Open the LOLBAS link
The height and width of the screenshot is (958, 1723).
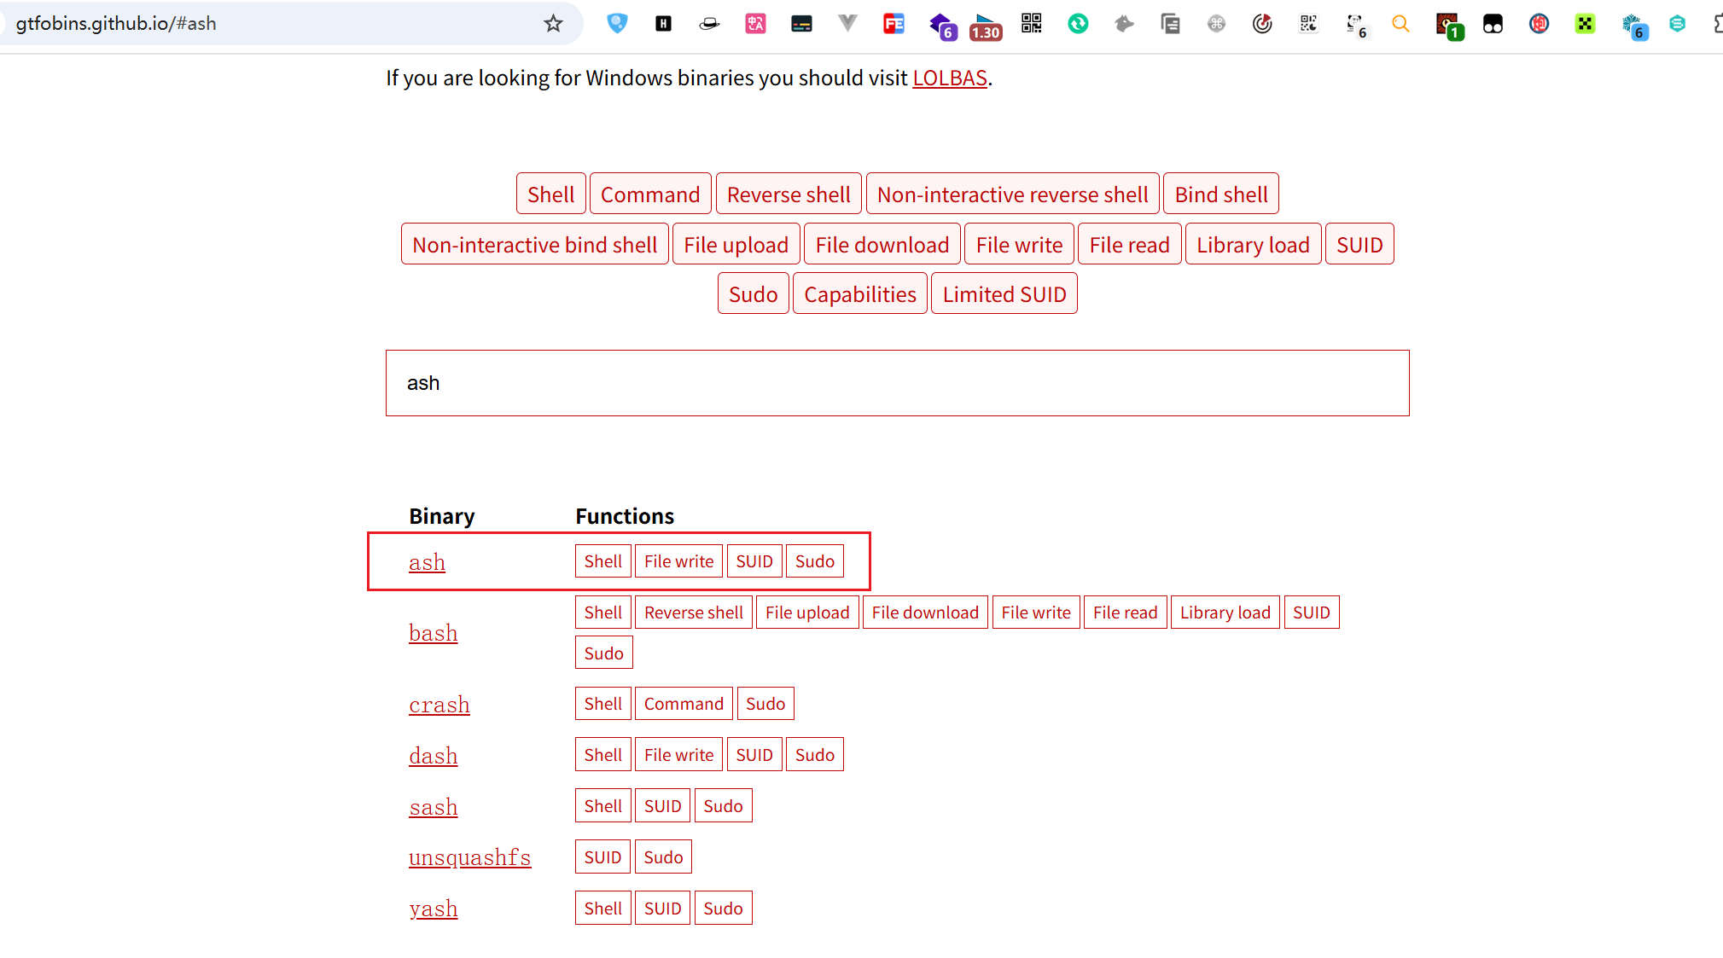click(950, 78)
